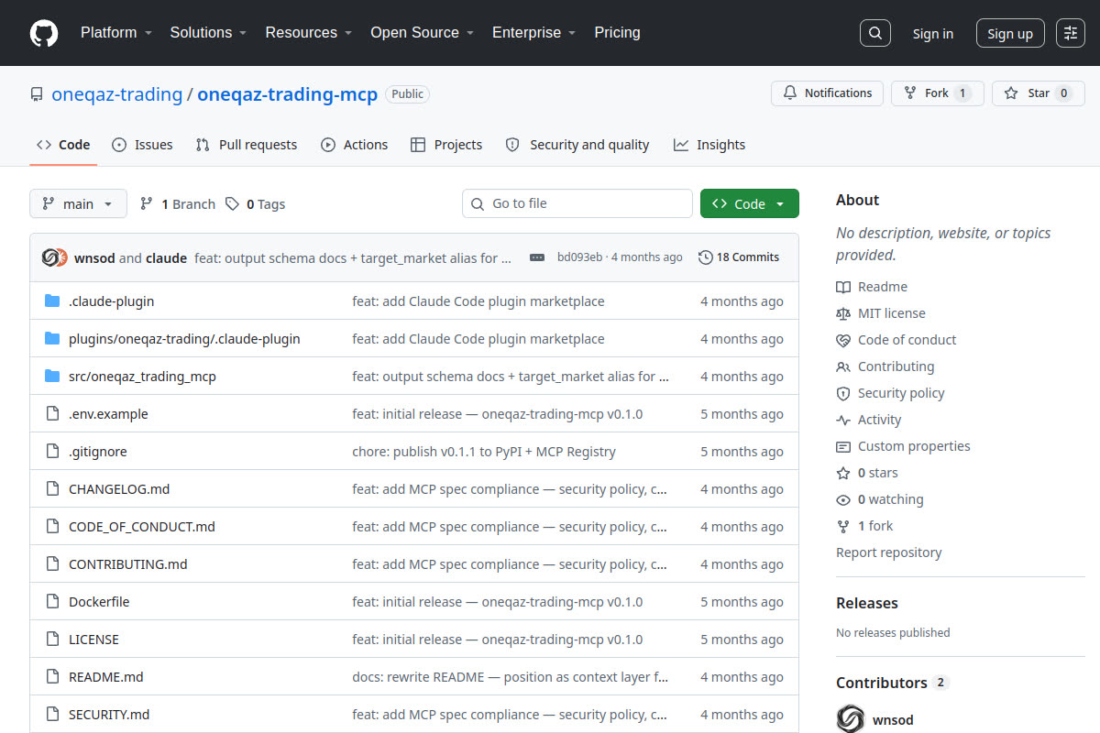Open the Pricing page

617,32
